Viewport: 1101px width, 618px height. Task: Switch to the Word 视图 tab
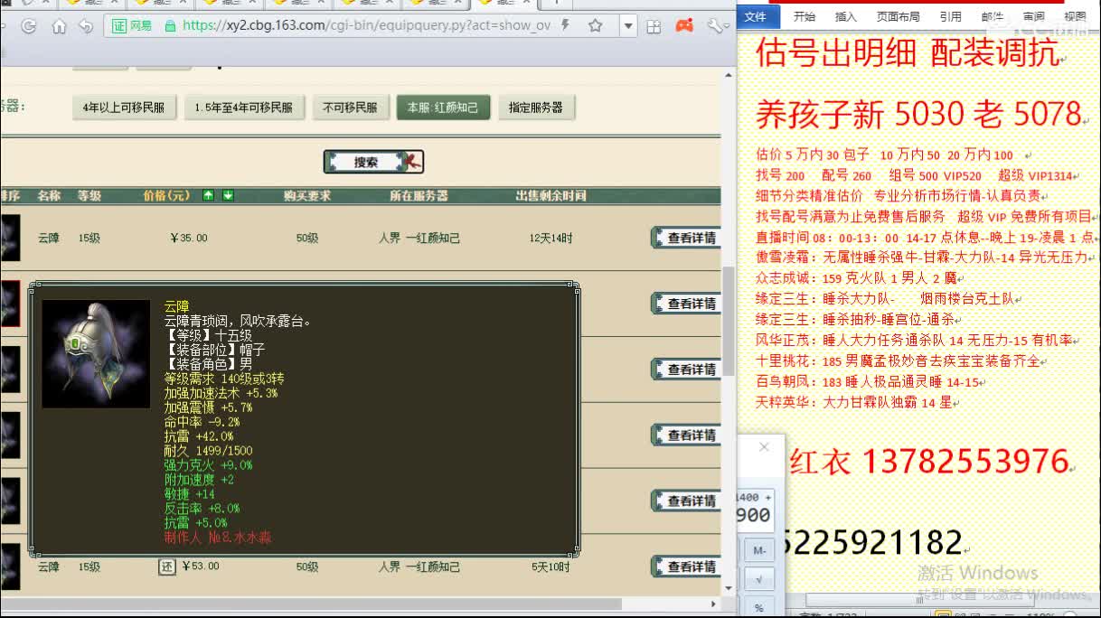click(1075, 16)
